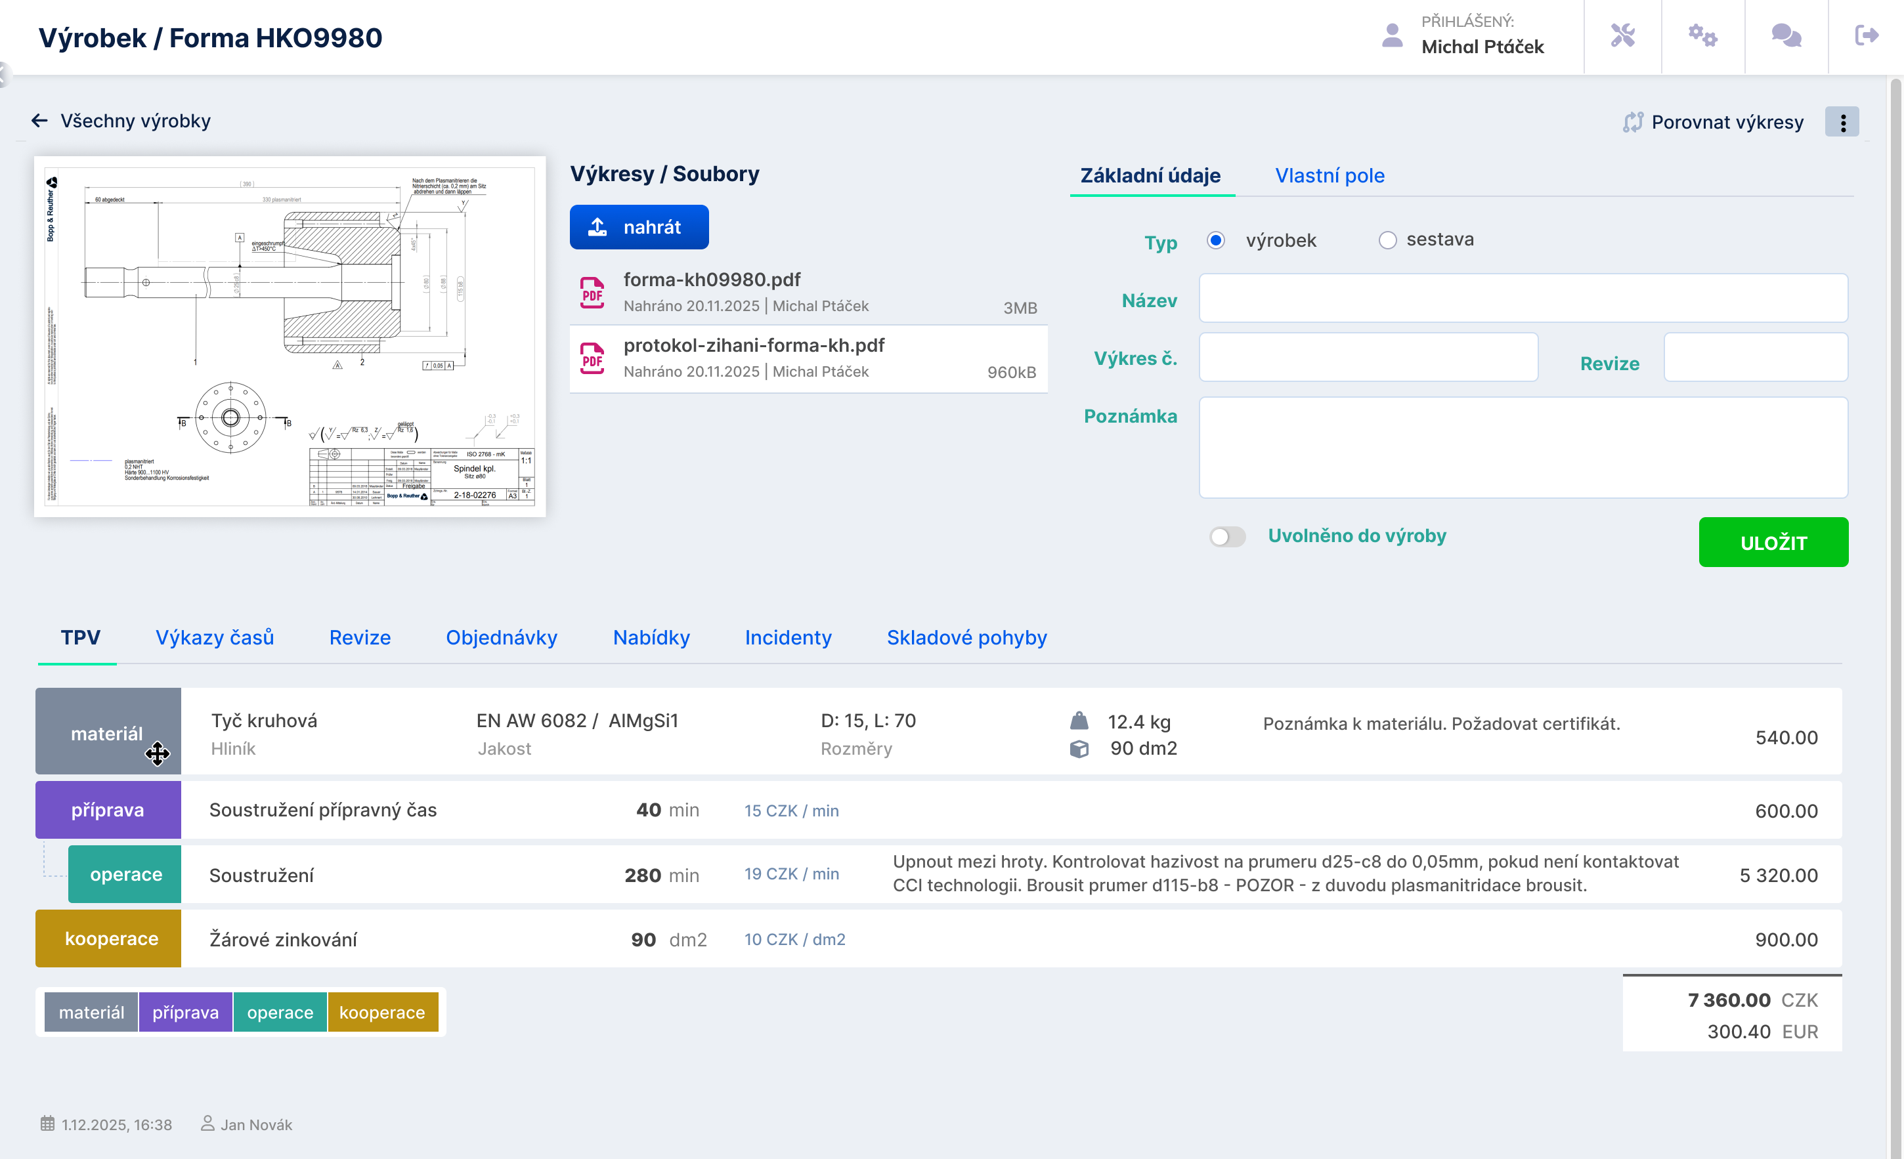Screen dimensions: 1904x1159
Task: Toggle Uvolněno do výroby switch
Action: tap(1227, 536)
